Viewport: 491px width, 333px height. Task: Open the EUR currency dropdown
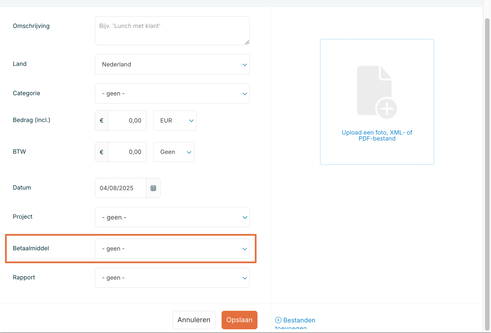[x=175, y=121]
